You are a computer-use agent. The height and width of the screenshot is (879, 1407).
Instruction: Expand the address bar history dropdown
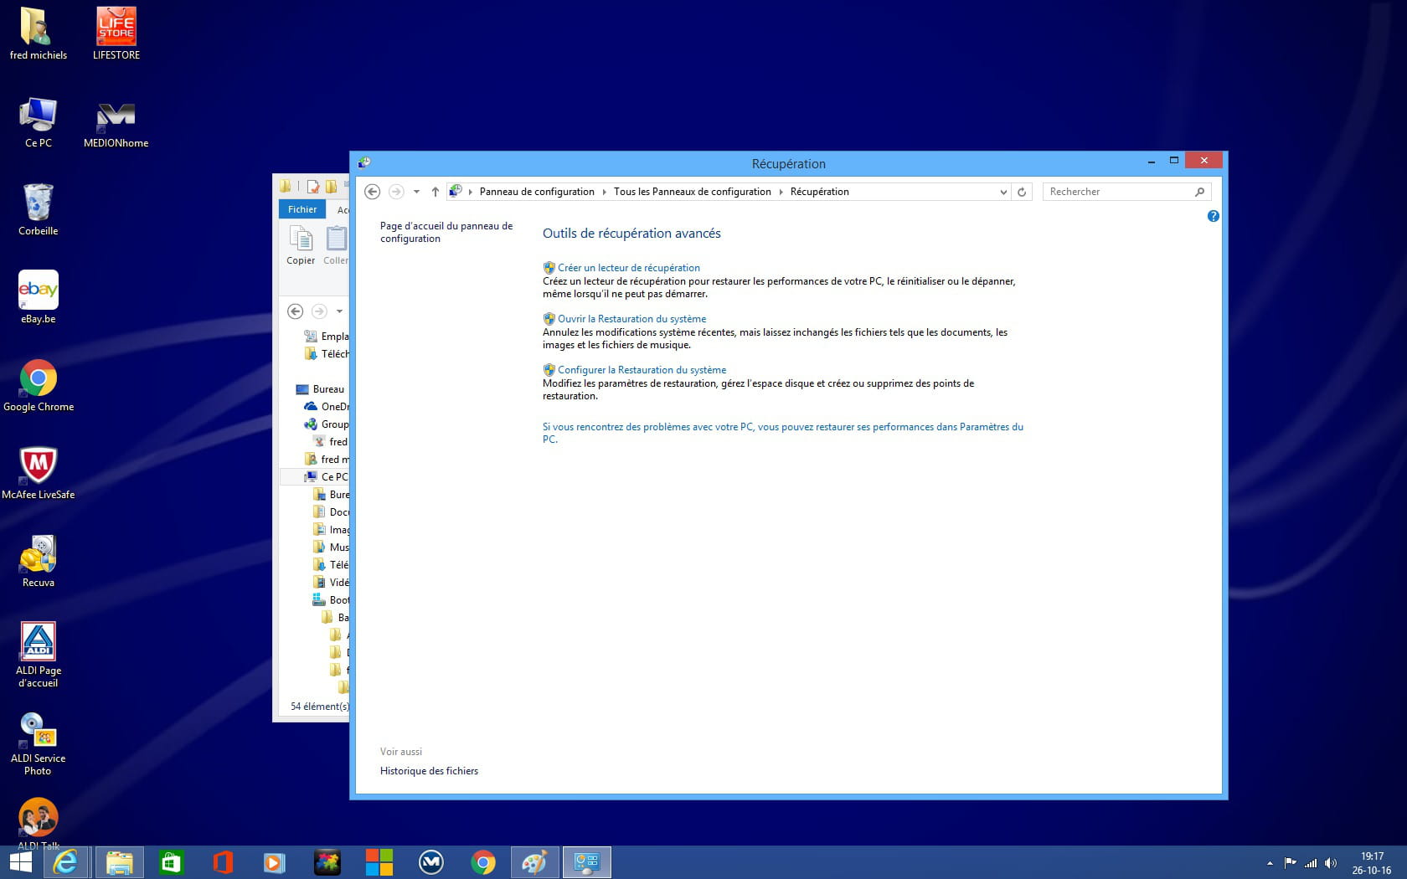coord(1003,192)
